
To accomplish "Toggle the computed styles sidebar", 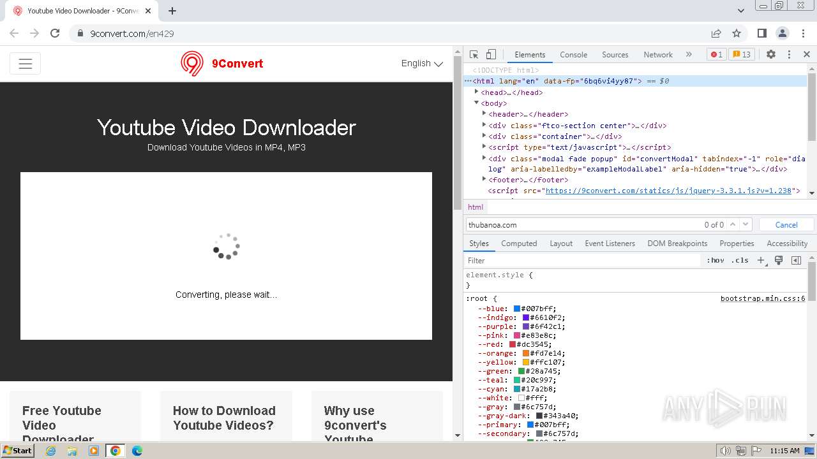I will tap(796, 260).
